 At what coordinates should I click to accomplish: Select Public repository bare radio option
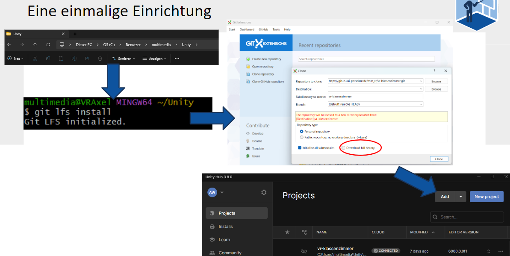pyautogui.click(x=302, y=137)
